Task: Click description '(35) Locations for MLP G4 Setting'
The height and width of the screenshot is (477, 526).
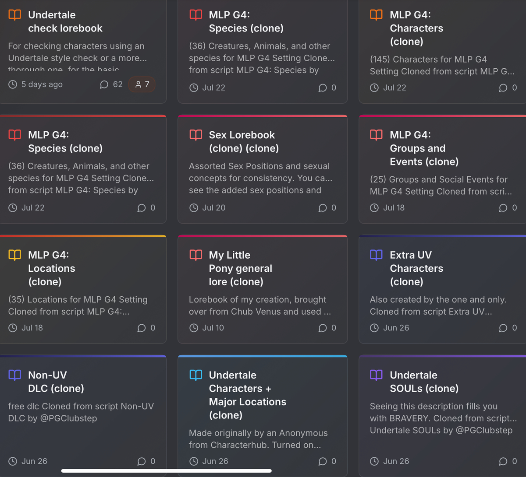Action: tap(78, 305)
